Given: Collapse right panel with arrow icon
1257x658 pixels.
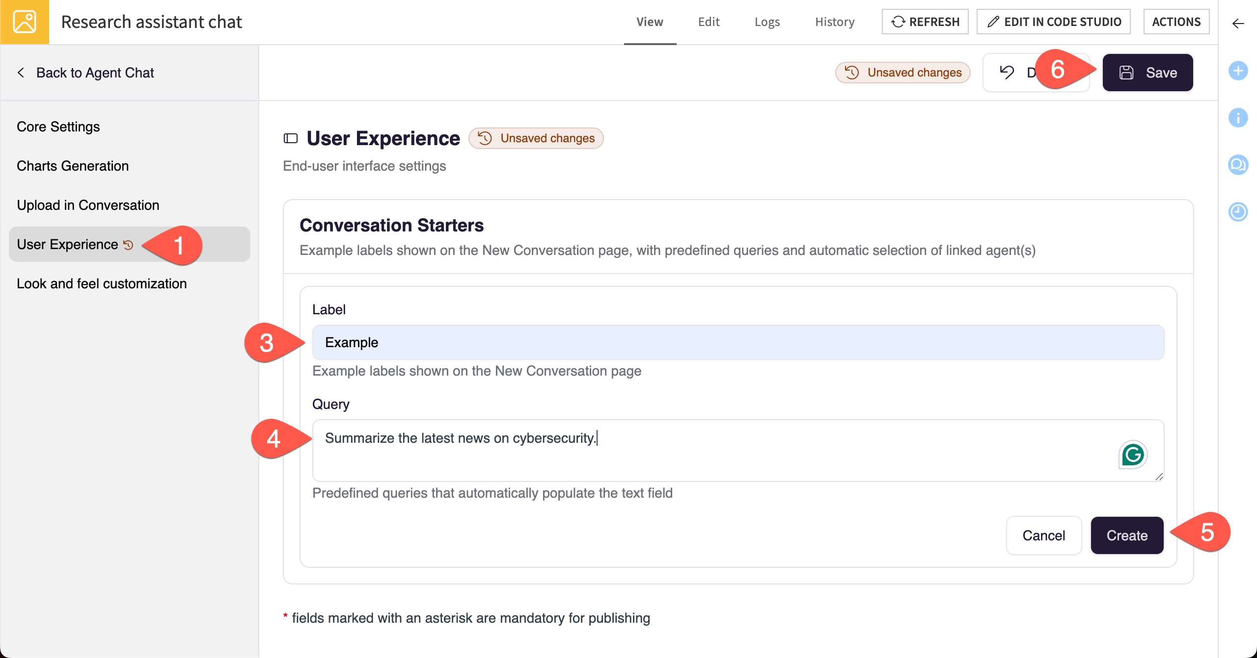Looking at the screenshot, I should [1238, 23].
